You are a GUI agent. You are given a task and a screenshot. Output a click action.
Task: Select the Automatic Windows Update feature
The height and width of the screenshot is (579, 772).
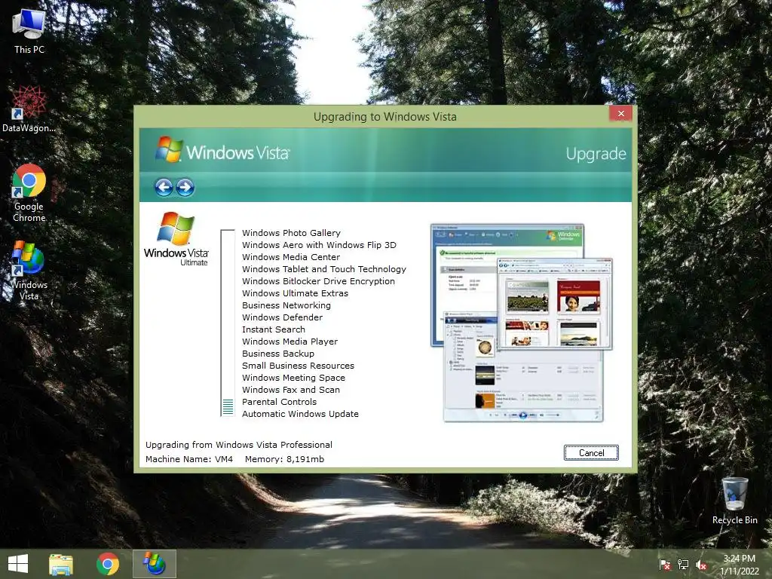[300, 414]
